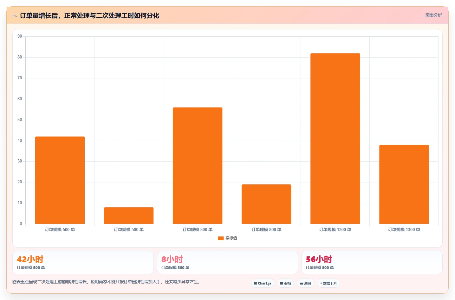Screen dimensions: 455x300
Task: Click the bar with value 38
Action: 404,184
